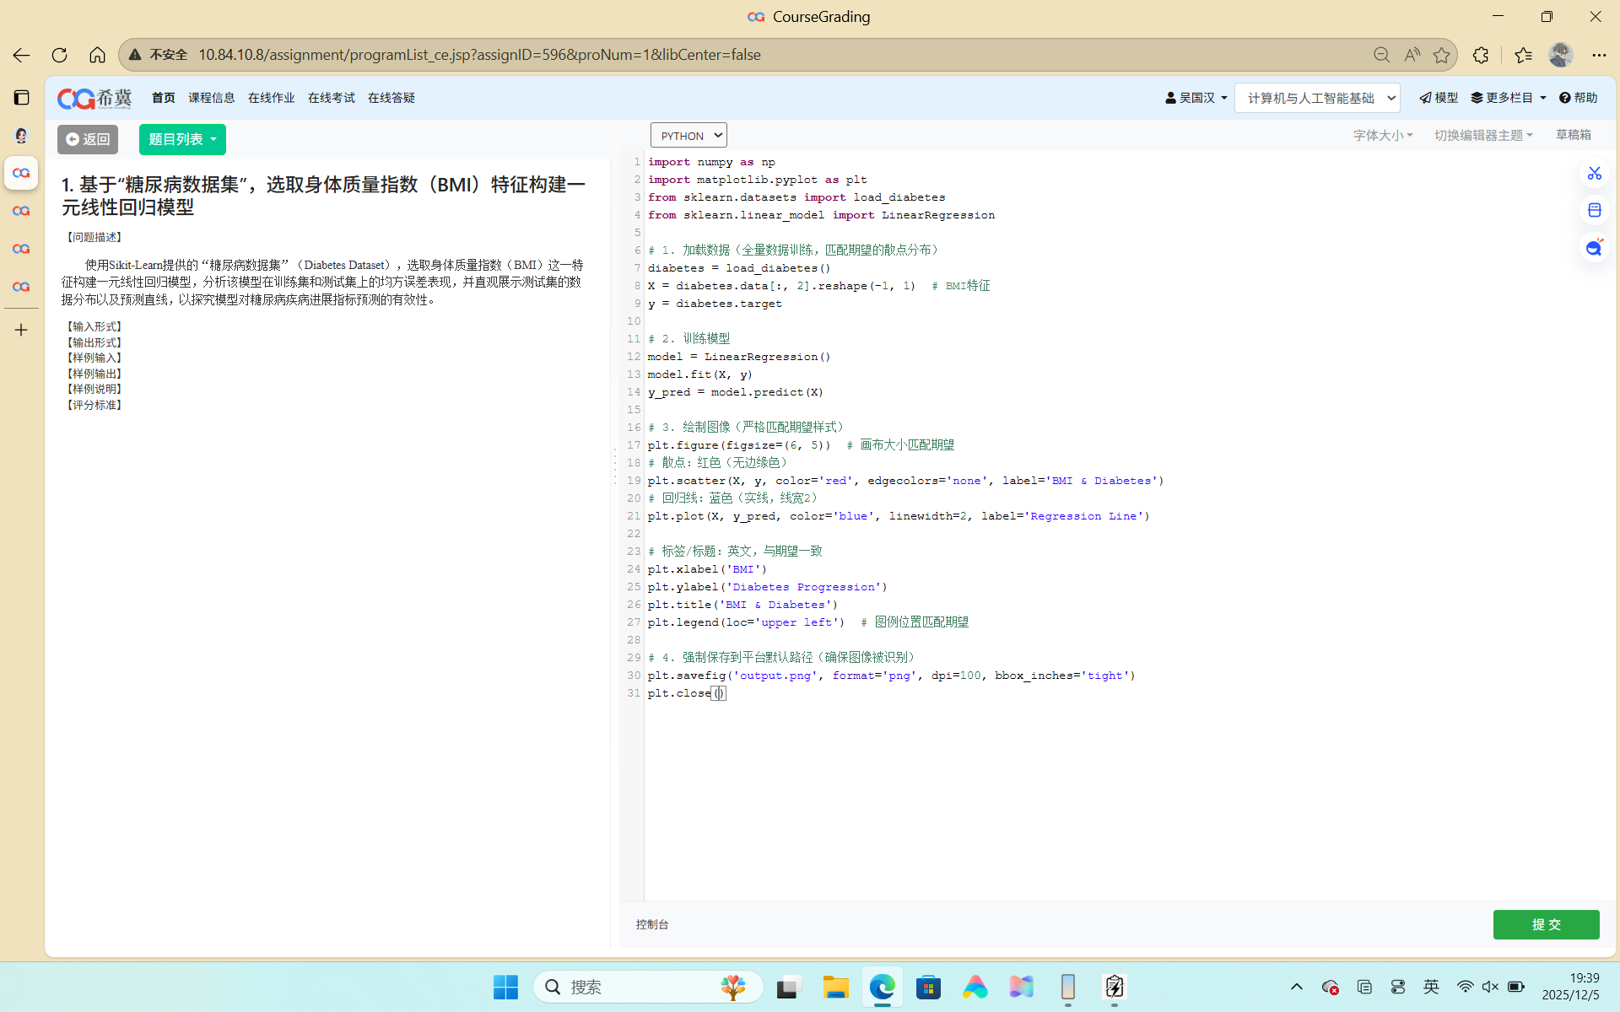Click the scissors icon on the right edge
This screenshot has width=1620, height=1012.
[x=1594, y=173]
